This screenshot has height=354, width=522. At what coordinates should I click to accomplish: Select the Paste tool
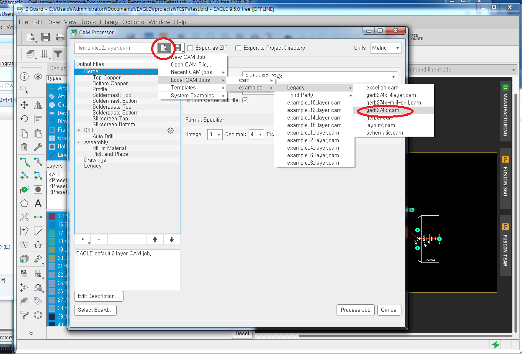[38, 133]
